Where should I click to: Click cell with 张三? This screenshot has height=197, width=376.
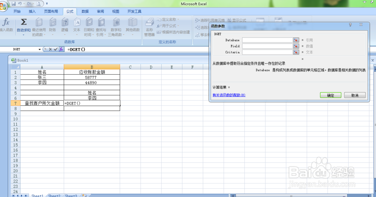coord(42,77)
